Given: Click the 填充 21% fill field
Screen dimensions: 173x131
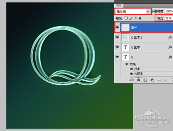Looking at the screenshot, I should [x=169, y=18].
